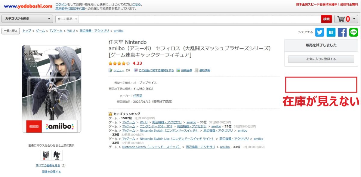Open the shopping cart icon
This screenshot has height=177, width=361.
341,19
